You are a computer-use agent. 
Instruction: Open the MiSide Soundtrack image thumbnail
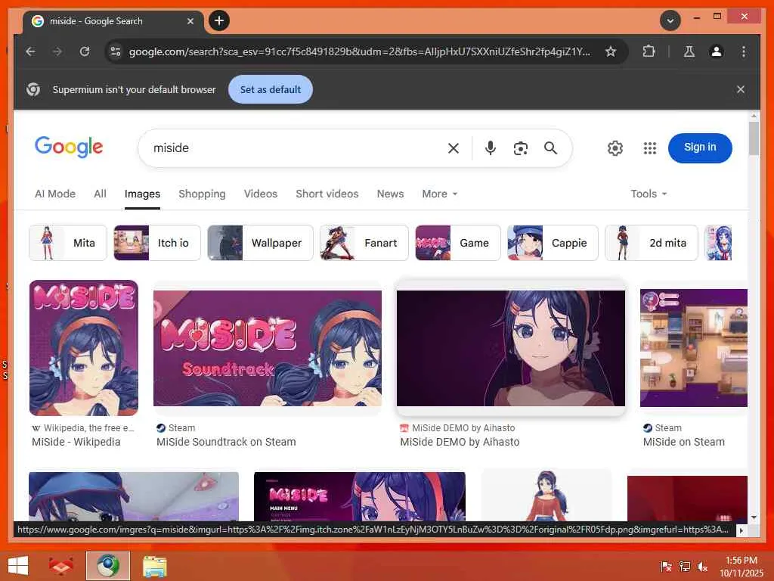[x=268, y=348]
